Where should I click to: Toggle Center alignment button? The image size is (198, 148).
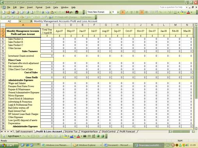tap(142, 12)
